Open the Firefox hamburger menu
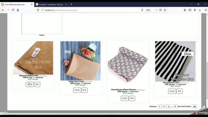208x117 pixels. click(206, 10)
